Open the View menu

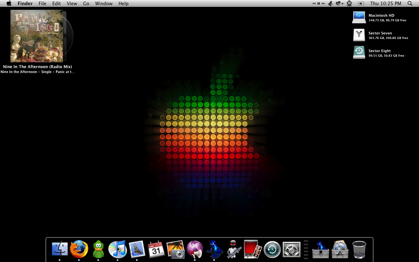72,3
